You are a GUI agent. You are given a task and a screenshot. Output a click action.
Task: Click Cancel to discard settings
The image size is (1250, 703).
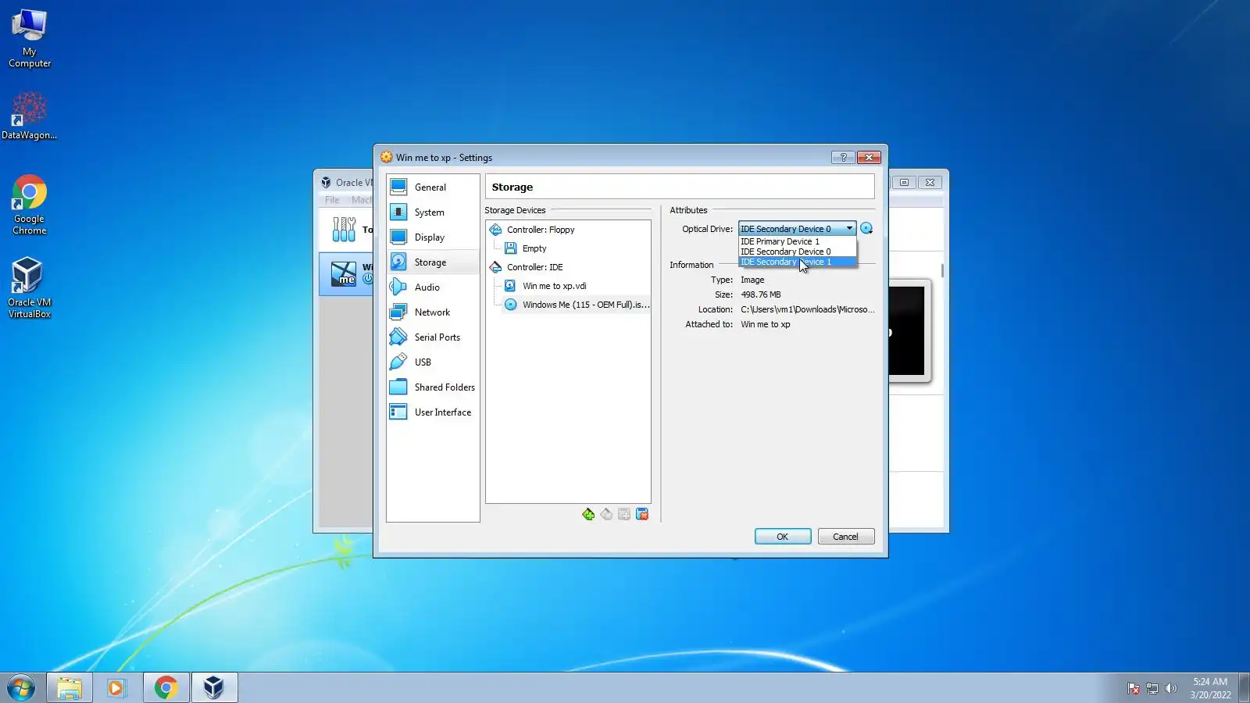click(846, 537)
